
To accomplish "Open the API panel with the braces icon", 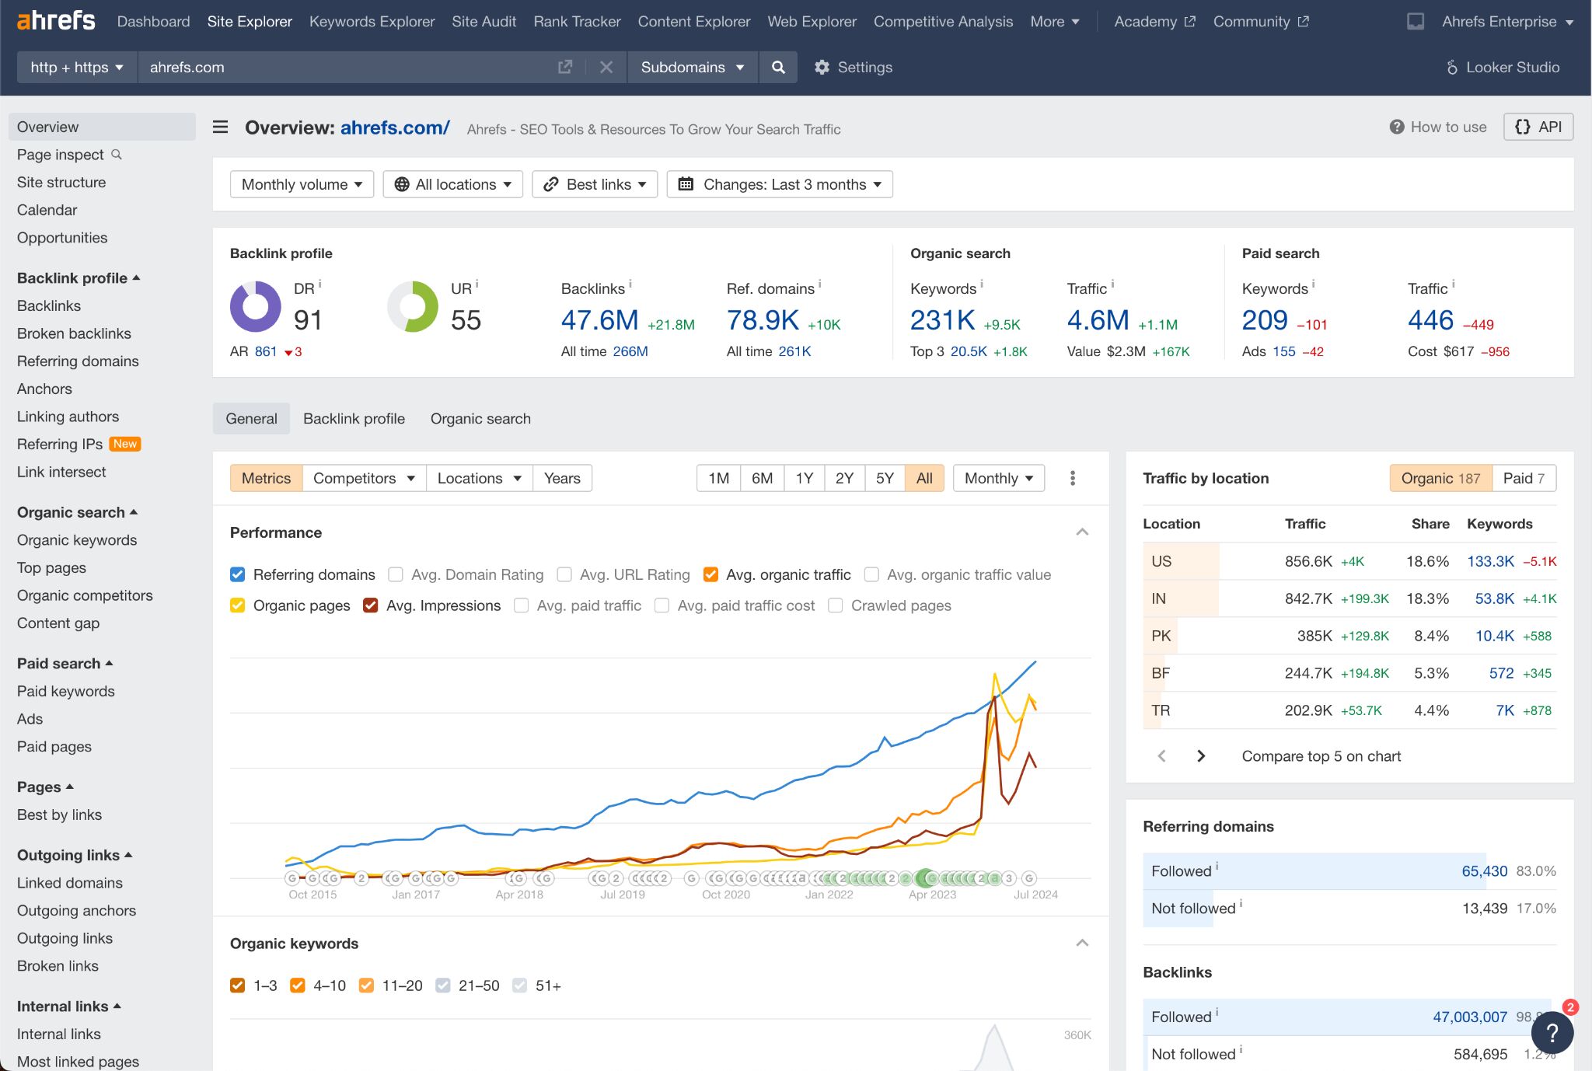I will [1538, 126].
